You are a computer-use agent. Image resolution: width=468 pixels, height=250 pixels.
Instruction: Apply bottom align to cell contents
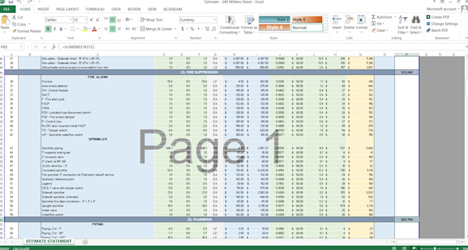(x=119, y=20)
